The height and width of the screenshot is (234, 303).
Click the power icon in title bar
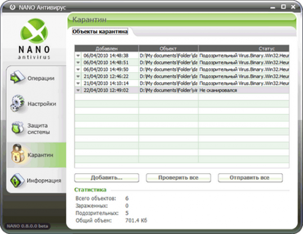12,7
